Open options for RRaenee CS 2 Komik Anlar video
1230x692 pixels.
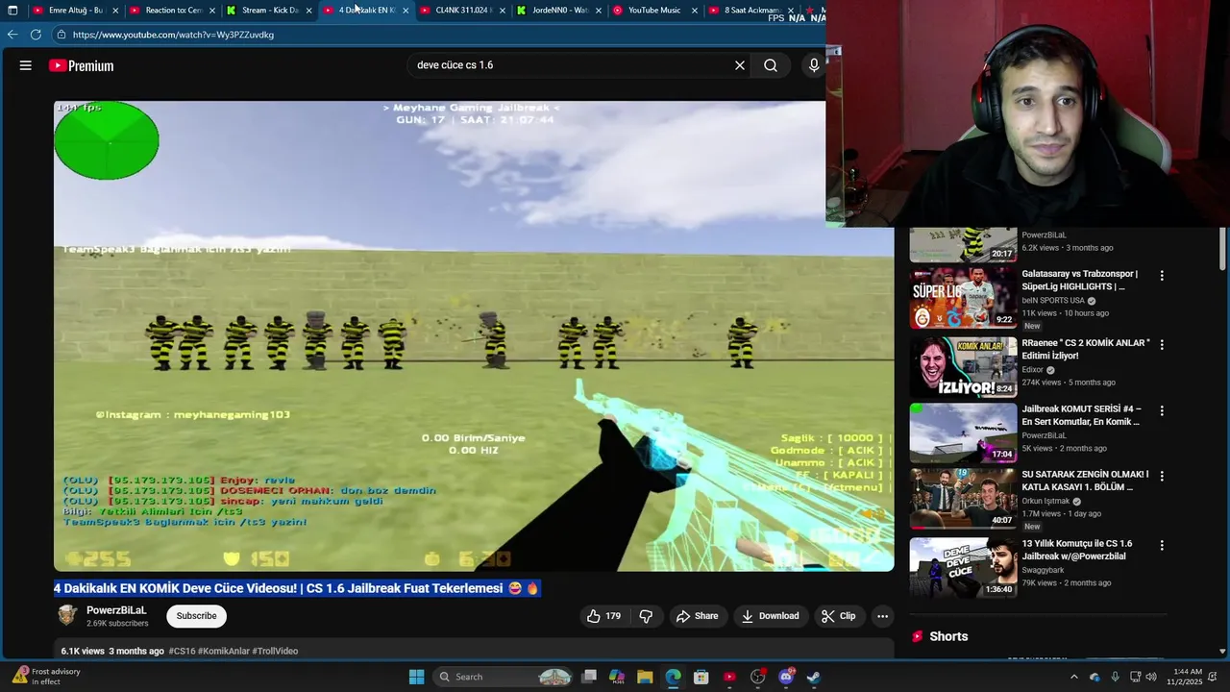1162,344
